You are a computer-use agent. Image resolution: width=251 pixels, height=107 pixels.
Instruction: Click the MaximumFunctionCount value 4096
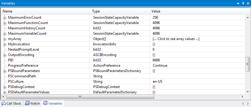(x=156, y=23)
